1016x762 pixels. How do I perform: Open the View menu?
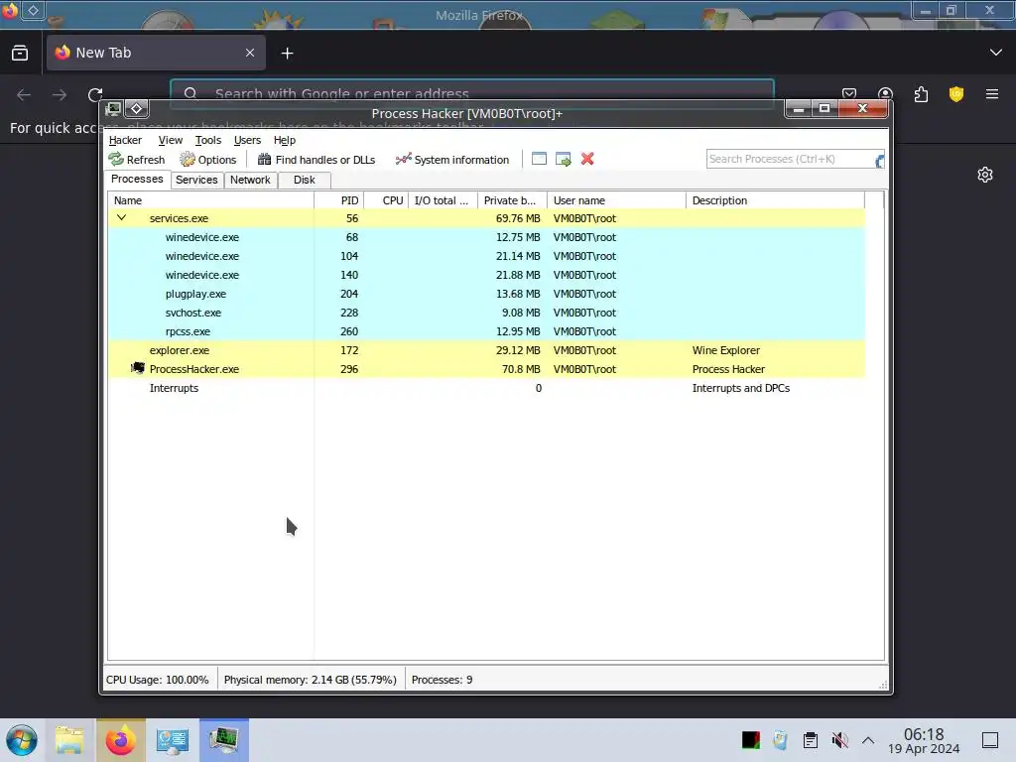[171, 140]
